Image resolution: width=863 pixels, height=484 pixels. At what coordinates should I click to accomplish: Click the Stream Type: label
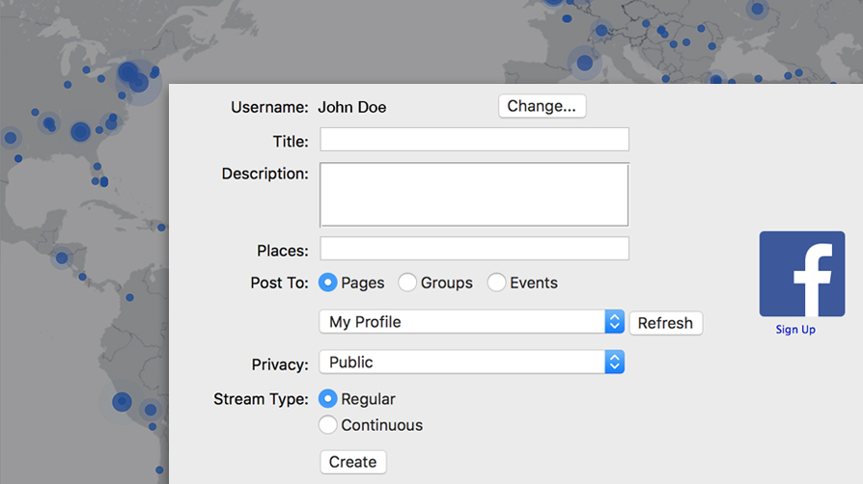pos(261,399)
